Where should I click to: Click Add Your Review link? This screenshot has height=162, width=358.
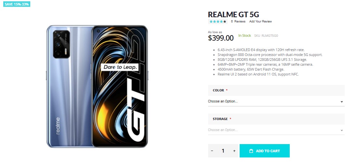(260, 21)
